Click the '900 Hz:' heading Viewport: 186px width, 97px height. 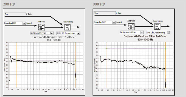[99, 4]
